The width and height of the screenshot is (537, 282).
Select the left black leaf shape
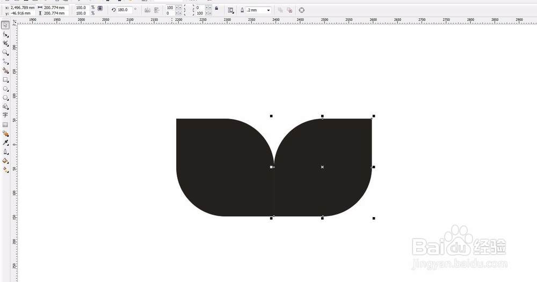[x=224, y=167]
